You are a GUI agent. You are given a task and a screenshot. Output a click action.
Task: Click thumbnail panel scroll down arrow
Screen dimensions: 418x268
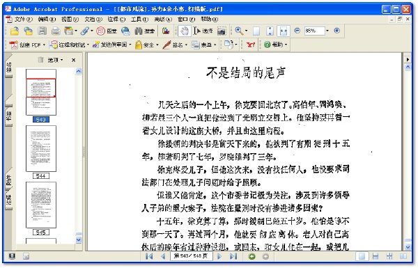[x=79, y=239]
